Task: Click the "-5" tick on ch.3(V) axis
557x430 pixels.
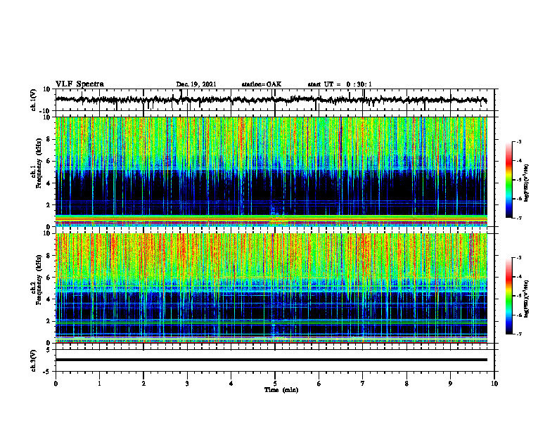Action: [x=47, y=372]
